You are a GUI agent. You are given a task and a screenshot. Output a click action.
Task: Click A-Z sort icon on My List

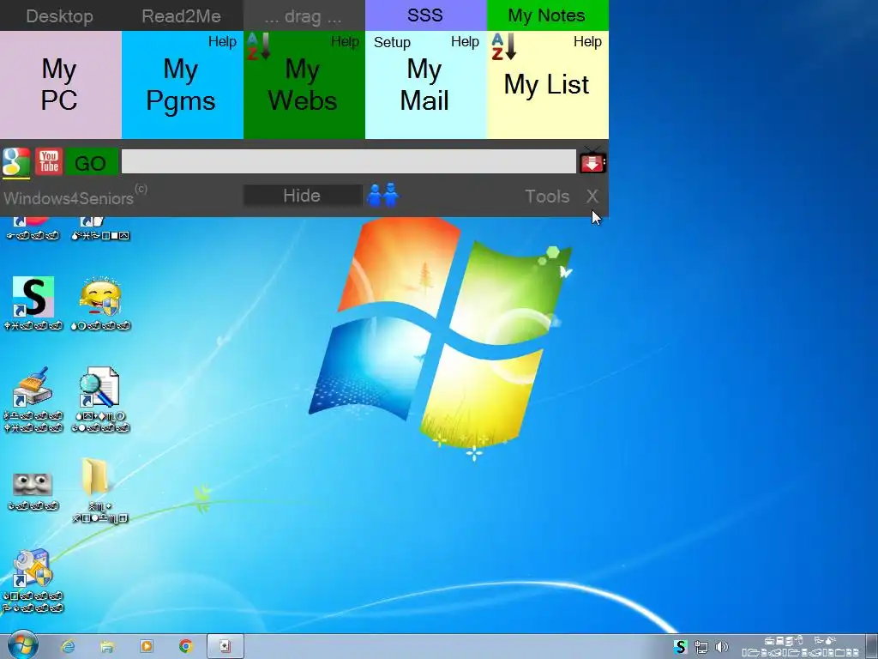pyautogui.click(x=503, y=46)
